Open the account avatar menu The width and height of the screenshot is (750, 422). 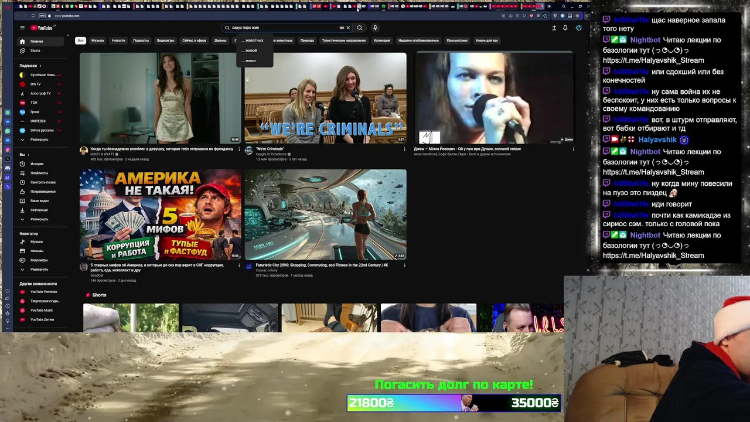[x=579, y=28]
